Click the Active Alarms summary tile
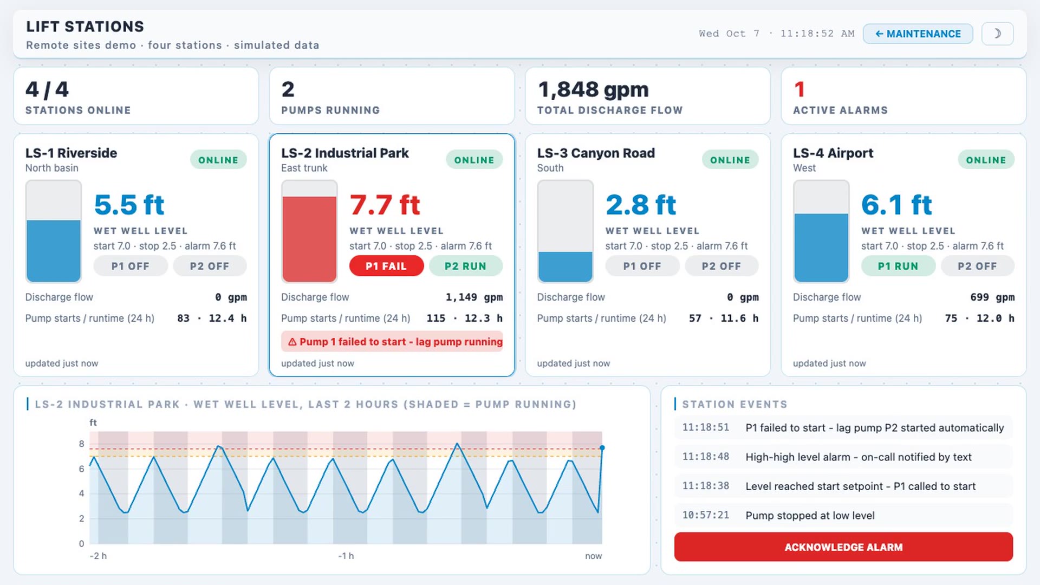Screen dimensions: 1040x585 [903, 96]
